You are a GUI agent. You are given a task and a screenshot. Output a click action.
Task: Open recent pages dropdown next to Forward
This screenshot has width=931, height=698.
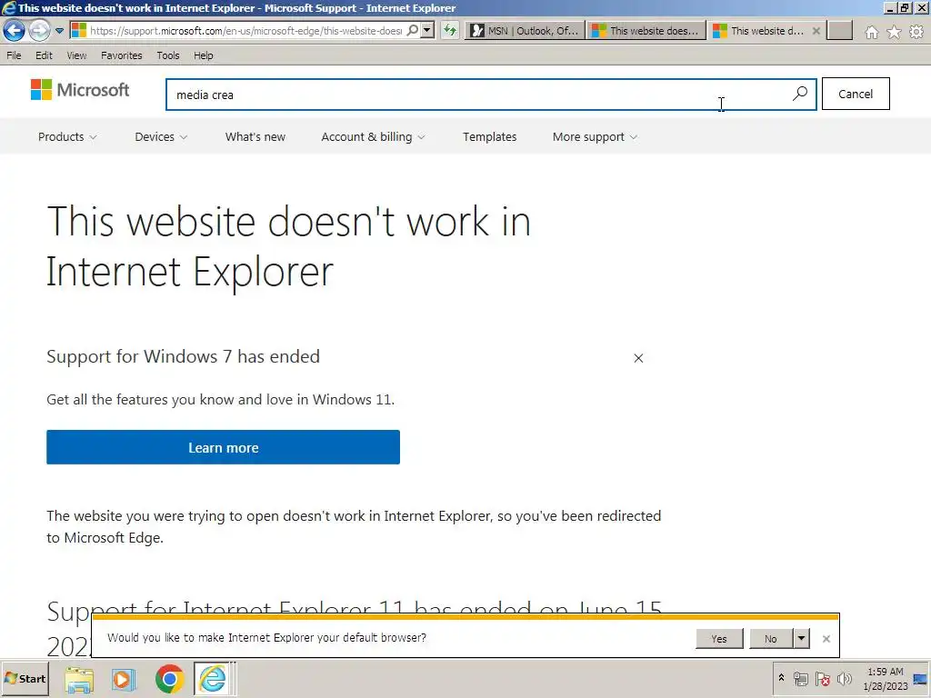tap(59, 31)
